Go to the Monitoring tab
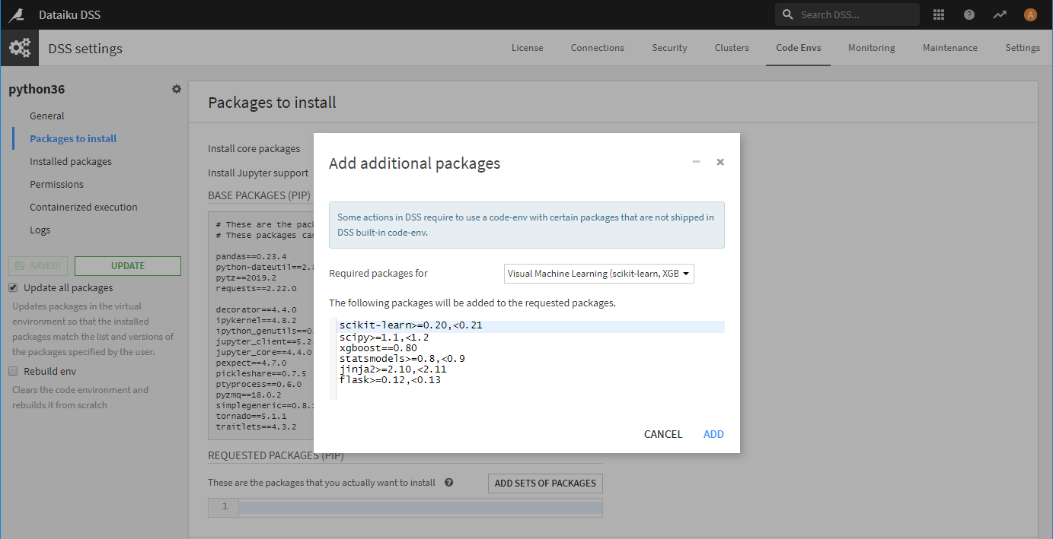The image size is (1053, 539). click(872, 48)
